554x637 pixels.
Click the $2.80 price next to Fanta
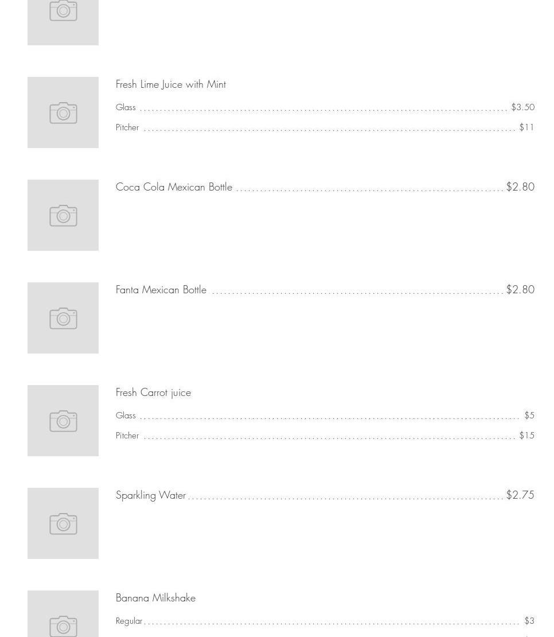click(x=520, y=289)
